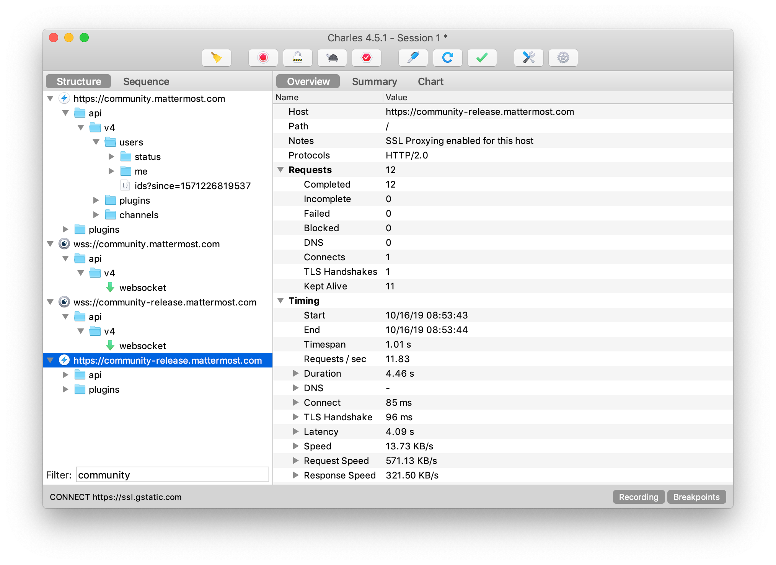The image size is (776, 565).
Task: Toggle the Breakpoints status button
Action: [696, 497]
